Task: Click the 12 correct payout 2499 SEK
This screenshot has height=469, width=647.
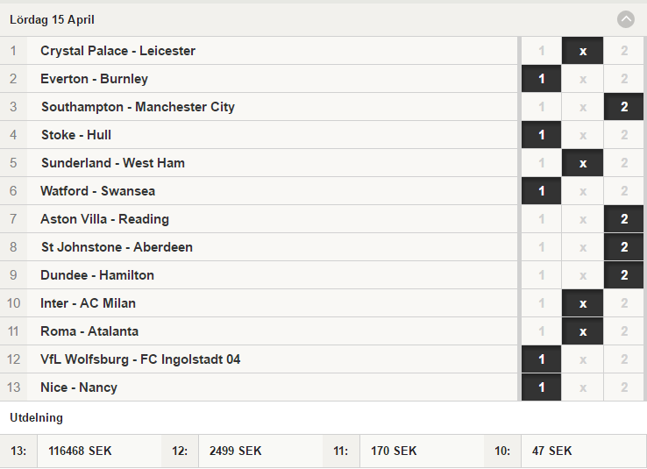Action: tap(235, 451)
